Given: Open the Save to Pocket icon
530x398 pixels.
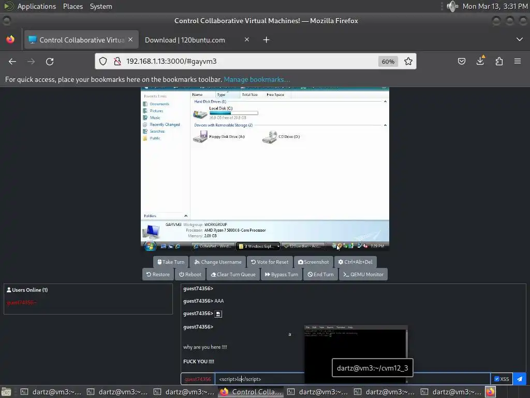Looking at the screenshot, I should (461, 61).
